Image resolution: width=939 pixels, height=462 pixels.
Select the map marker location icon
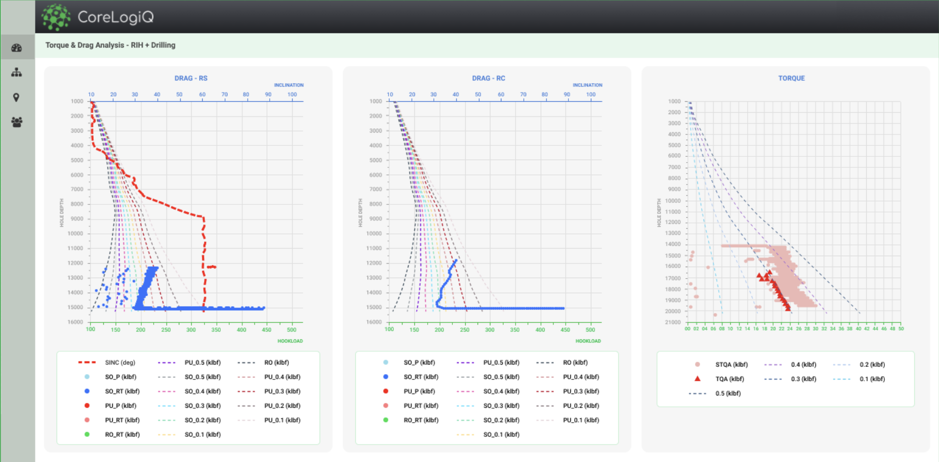(x=16, y=97)
